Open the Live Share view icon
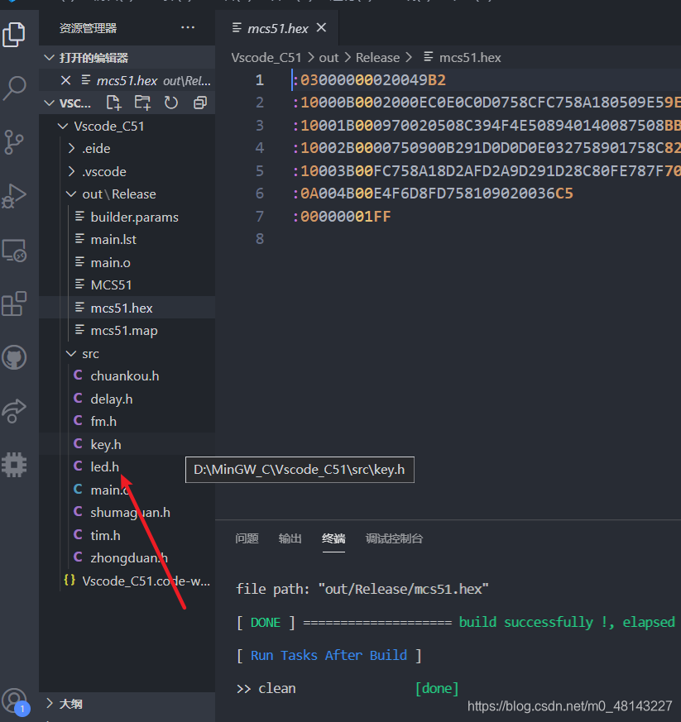Image resolution: width=681 pixels, height=722 pixels. click(x=14, y=411)
